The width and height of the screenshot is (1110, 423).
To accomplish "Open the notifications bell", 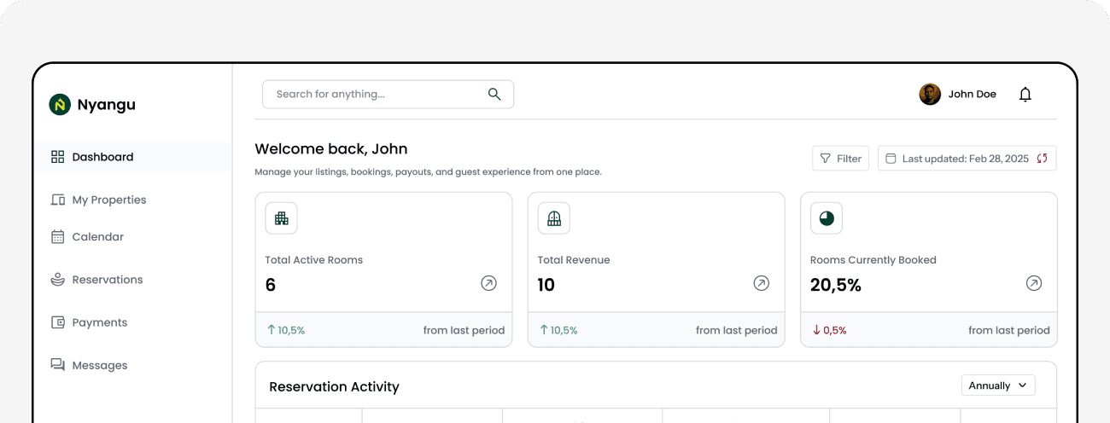I will click(x=1025, y=95).
